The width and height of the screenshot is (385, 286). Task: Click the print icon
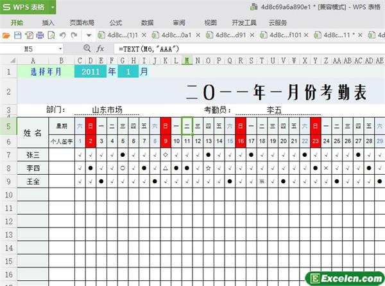pyautogui.click(x=40, y=35)
